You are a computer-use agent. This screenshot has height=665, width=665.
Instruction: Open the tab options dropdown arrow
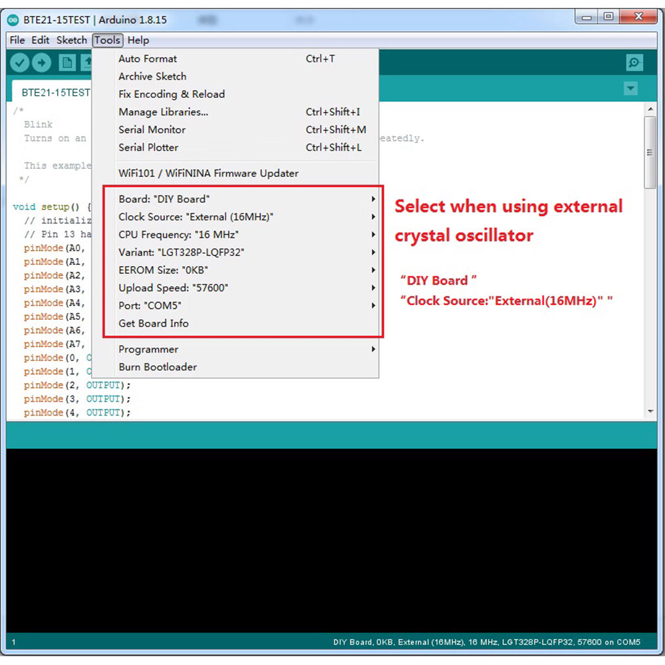click(630, 88)
